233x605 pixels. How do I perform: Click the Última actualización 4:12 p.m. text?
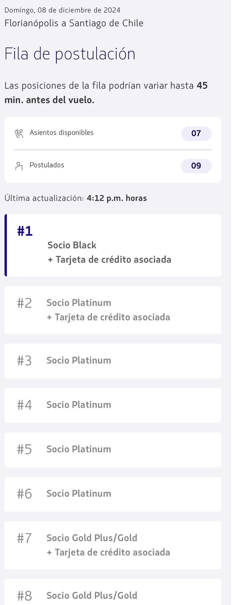[x=76, y=198]
